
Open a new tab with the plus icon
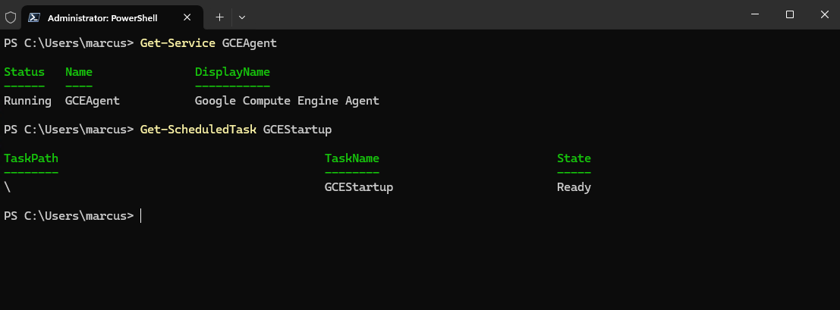click(219, 17)
